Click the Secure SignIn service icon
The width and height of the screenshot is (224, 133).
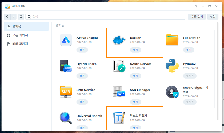coord(172,92)
